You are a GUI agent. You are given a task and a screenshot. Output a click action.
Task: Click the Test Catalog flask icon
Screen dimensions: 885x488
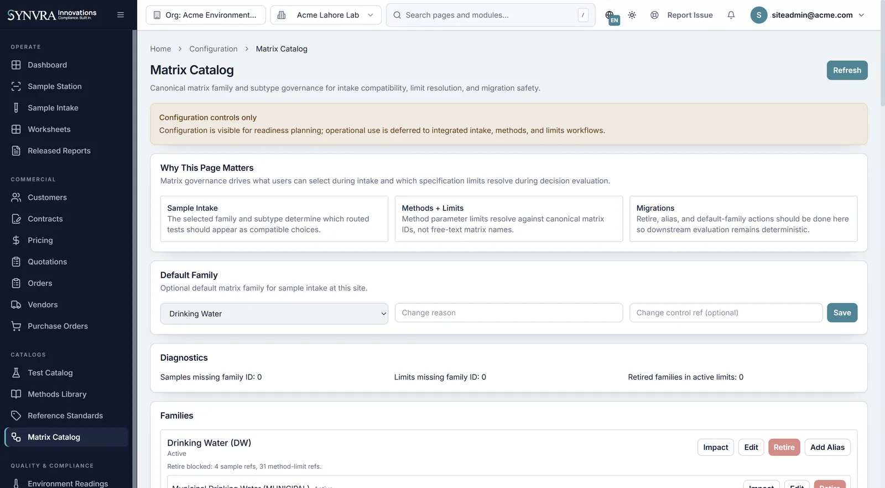click(x=16, y=373)
